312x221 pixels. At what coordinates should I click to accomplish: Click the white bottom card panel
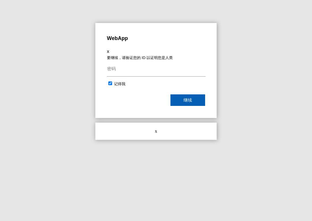pyautogui.click(x=156, y=131)
